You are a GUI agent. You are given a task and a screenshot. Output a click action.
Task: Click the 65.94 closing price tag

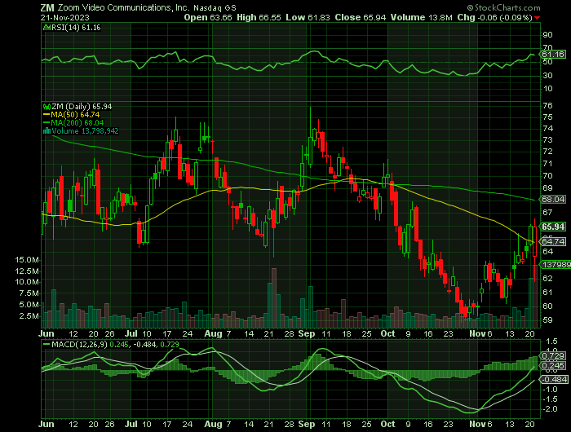(x=553, y=227)
